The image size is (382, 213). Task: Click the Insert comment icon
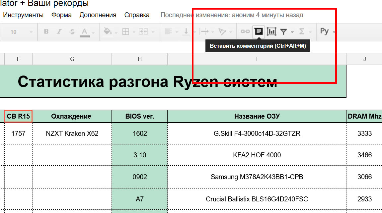(258, 31)
